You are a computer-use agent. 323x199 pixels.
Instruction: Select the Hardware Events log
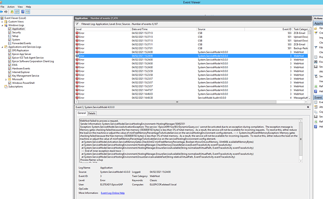21,69
